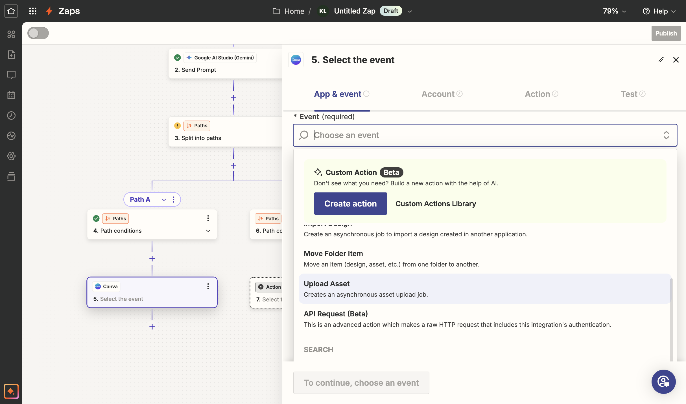Select the API Request (Beta) event

(484, 319)
